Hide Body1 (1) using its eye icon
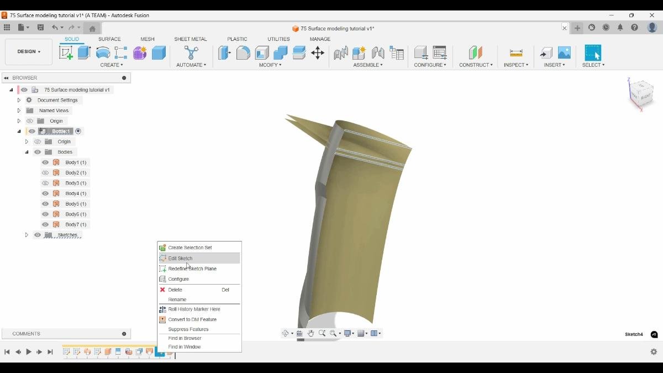This screenshot has width=663, height=373. (x=45, y=162)
